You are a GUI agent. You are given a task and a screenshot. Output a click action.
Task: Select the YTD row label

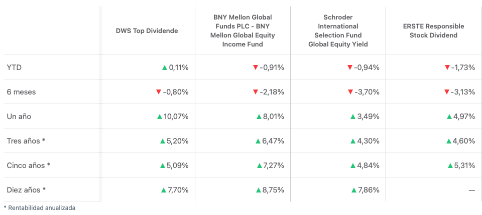[x=14, y=67]
